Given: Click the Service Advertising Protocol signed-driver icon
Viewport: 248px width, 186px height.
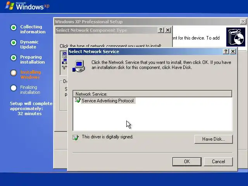Looking at the screenshot, I should click(x=77, y=100).
